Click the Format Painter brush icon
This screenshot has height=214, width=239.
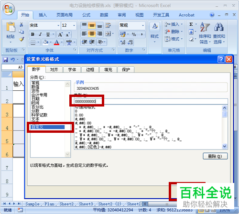[x=22, y=39]
